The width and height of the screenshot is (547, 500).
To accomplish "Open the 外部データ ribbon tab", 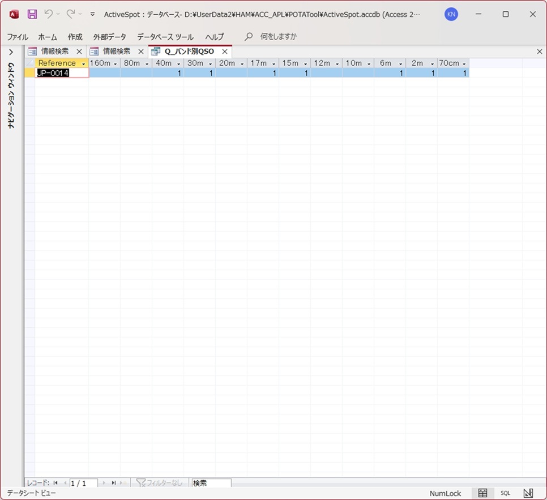I will tap(109, 37).
